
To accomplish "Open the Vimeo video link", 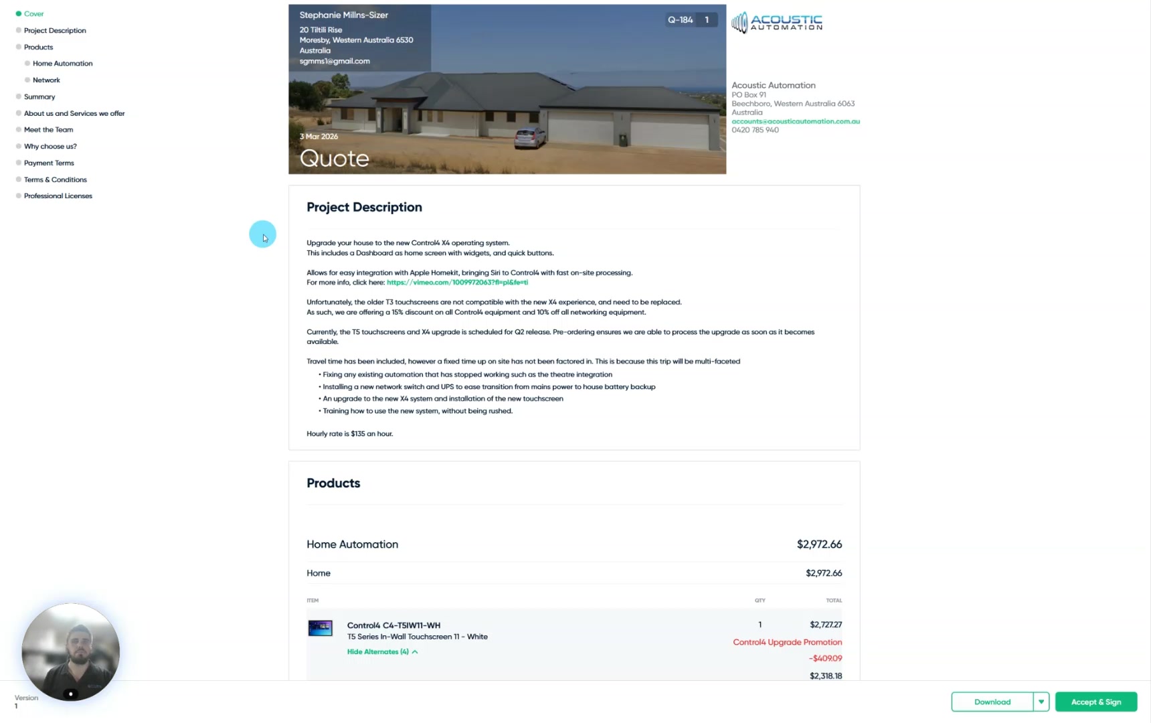I will (x=457, y=283).
